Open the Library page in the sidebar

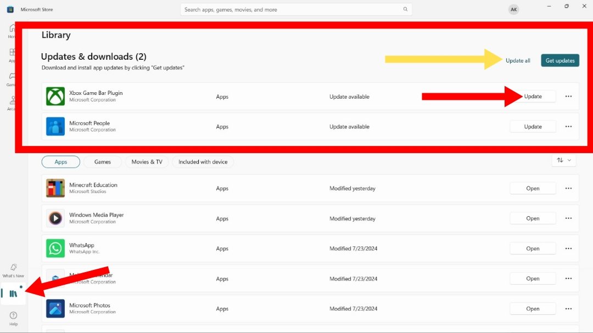click(x=13, y=294)
